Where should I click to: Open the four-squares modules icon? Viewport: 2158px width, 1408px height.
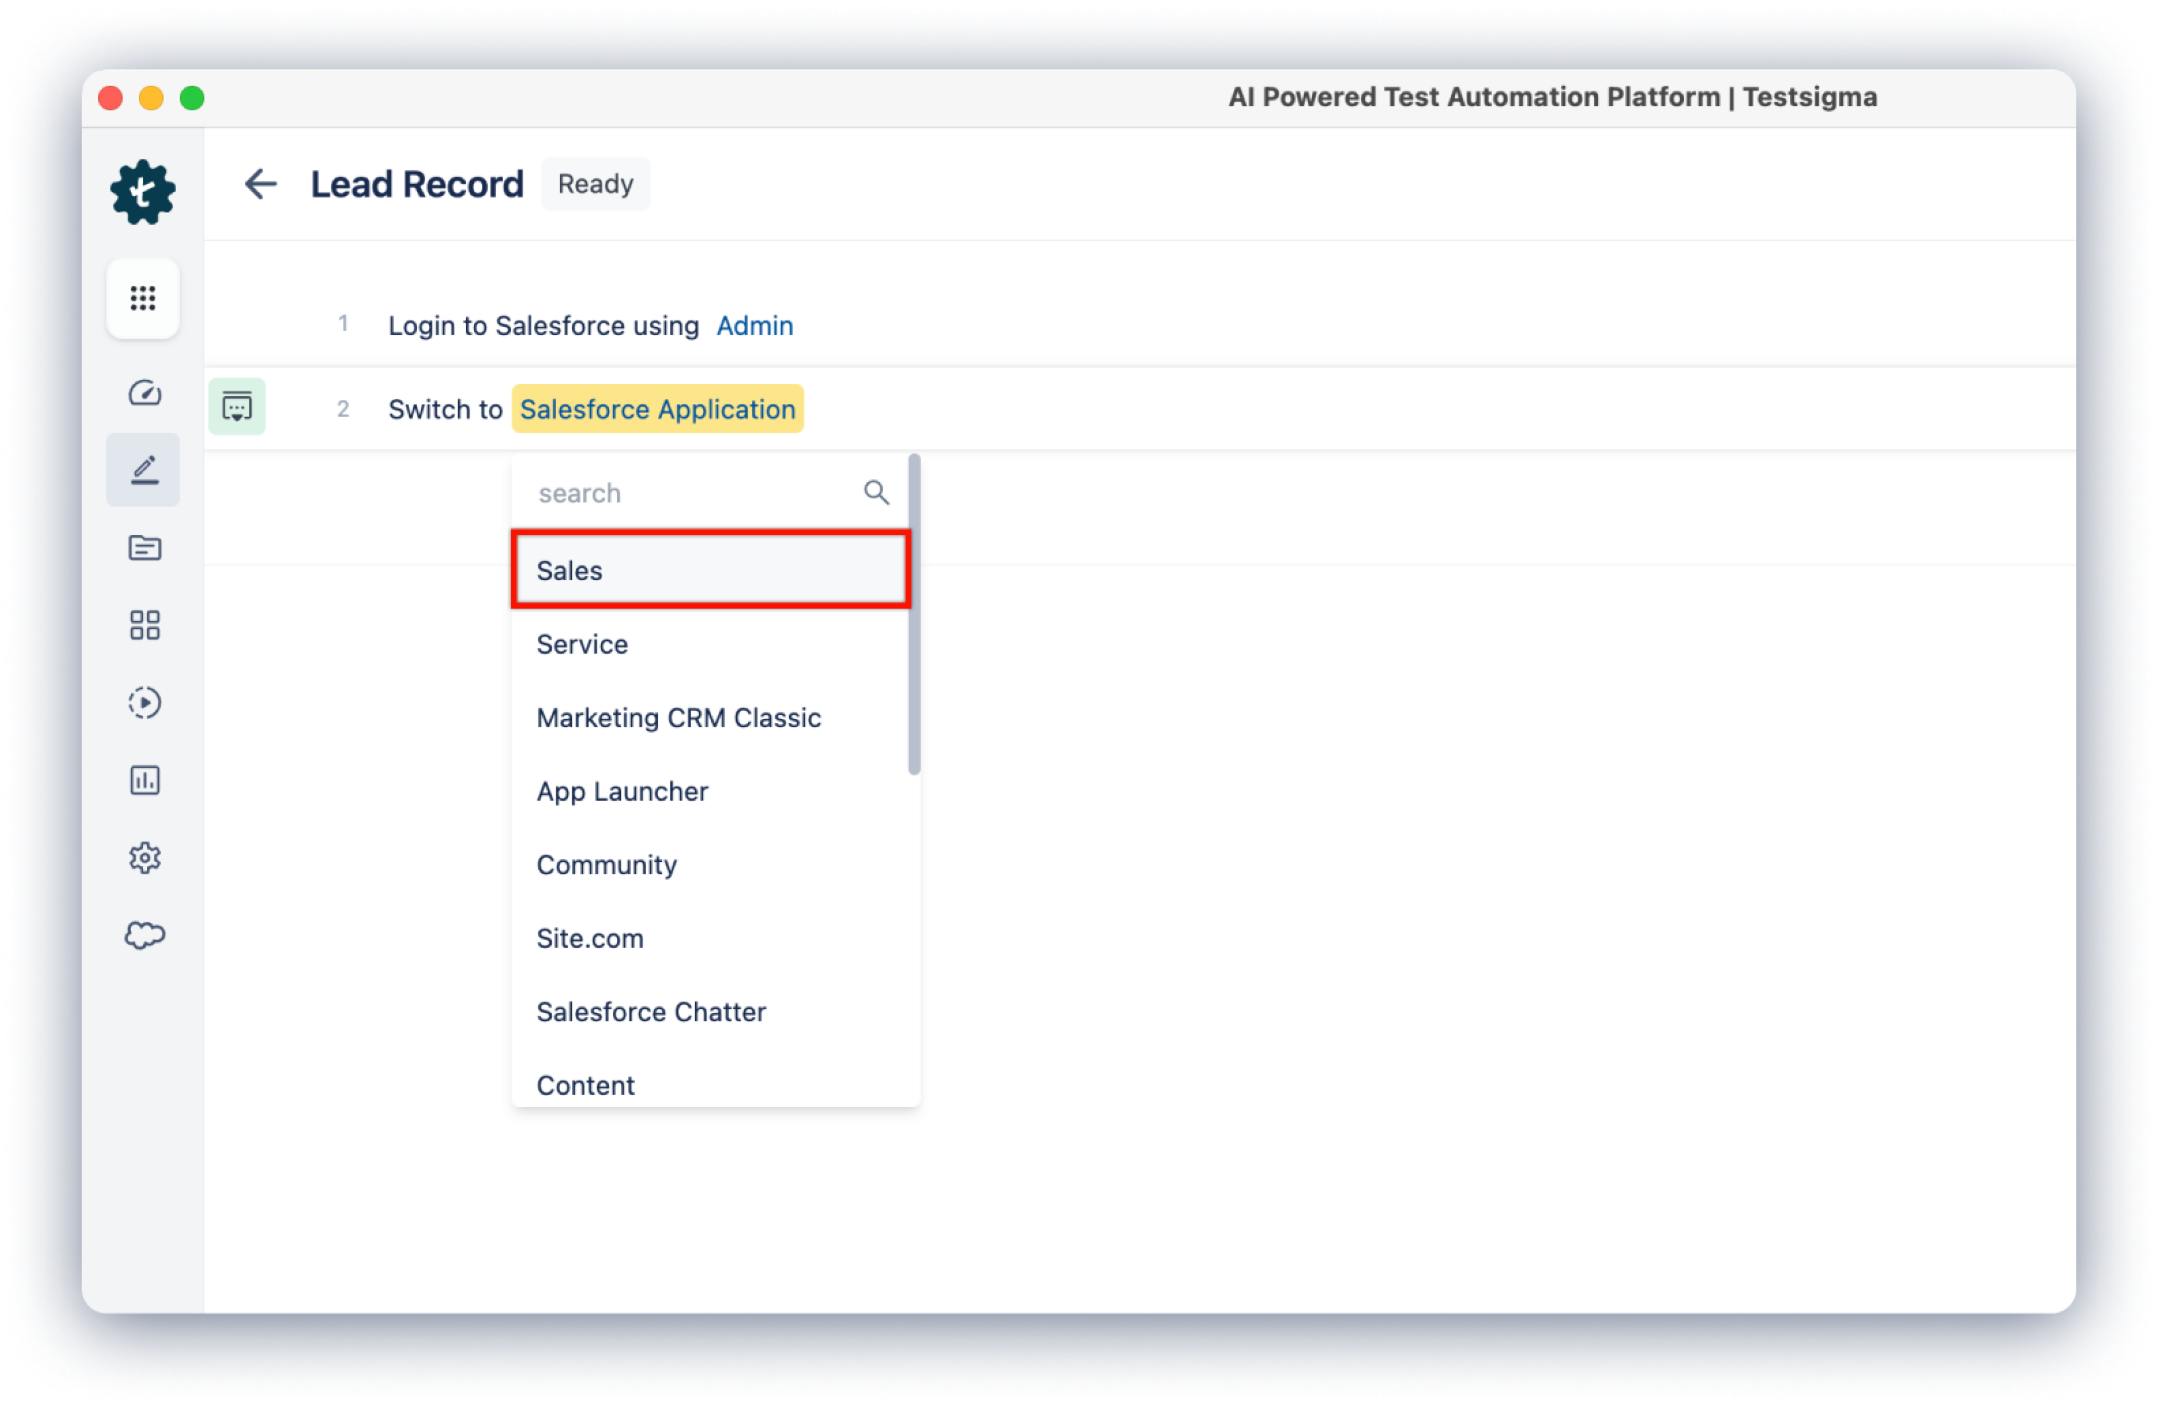pyautogui.click(x=144, y=625)
